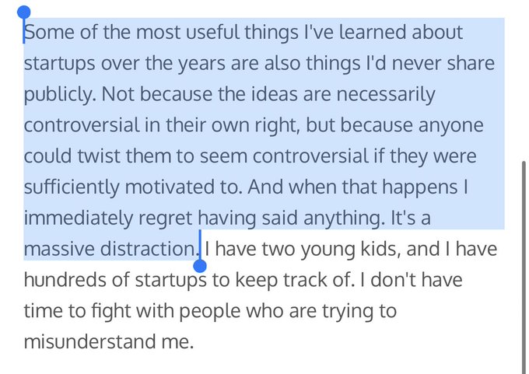Screen dimensions: 529x374
Task: Click the selection end handle below 'distraction'
Action: click(x=200, y=266)
